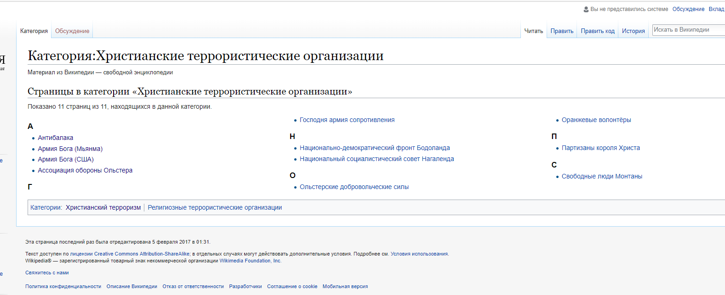Open the Категория tab
The width and height of the screenshot is (725, 295).
pos(34,31)
